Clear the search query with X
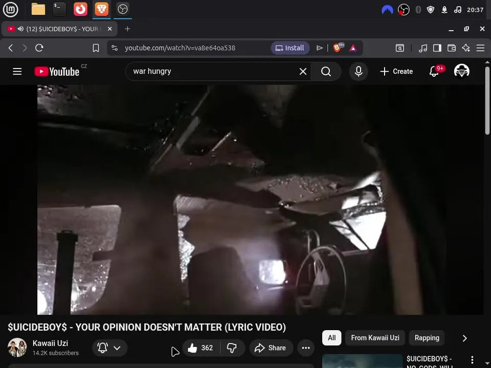Viewport: 491px width, 368px height. [303, 72]
